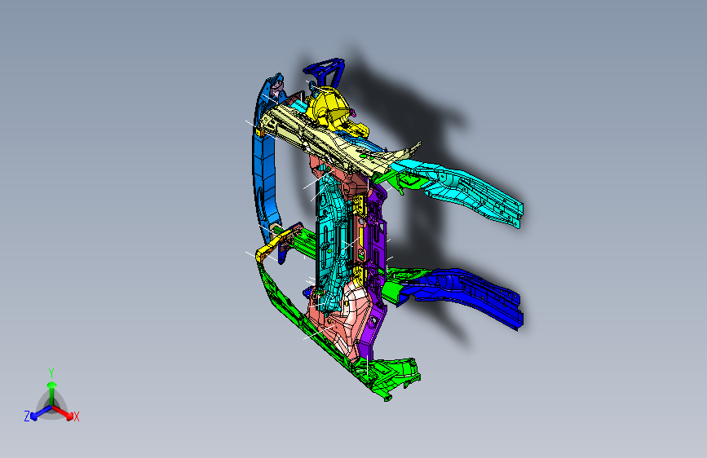Click the red X axis on the orientation triad
The image size is (707, 458).
pos(66,413)
